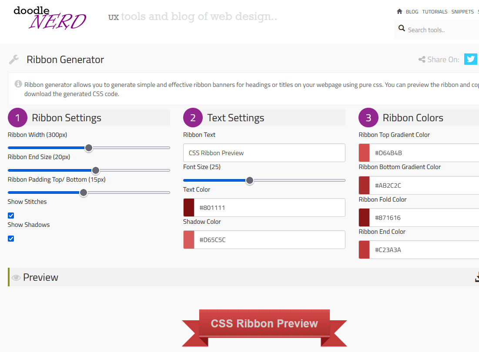The width and height of the screenshot is (479, 352).
Task: Click the Ribbon Width slider handle
Action: (x=89, y=148)
